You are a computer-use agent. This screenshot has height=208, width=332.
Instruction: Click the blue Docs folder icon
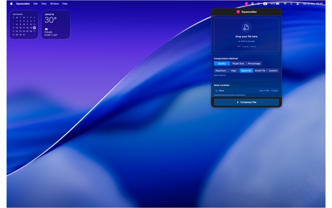(216, 91)
